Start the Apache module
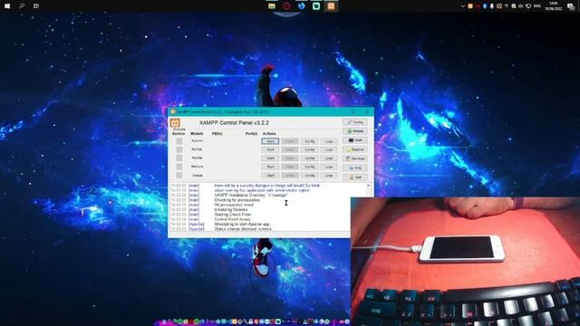Screen dimensions: 580x326 click(270, 141)
